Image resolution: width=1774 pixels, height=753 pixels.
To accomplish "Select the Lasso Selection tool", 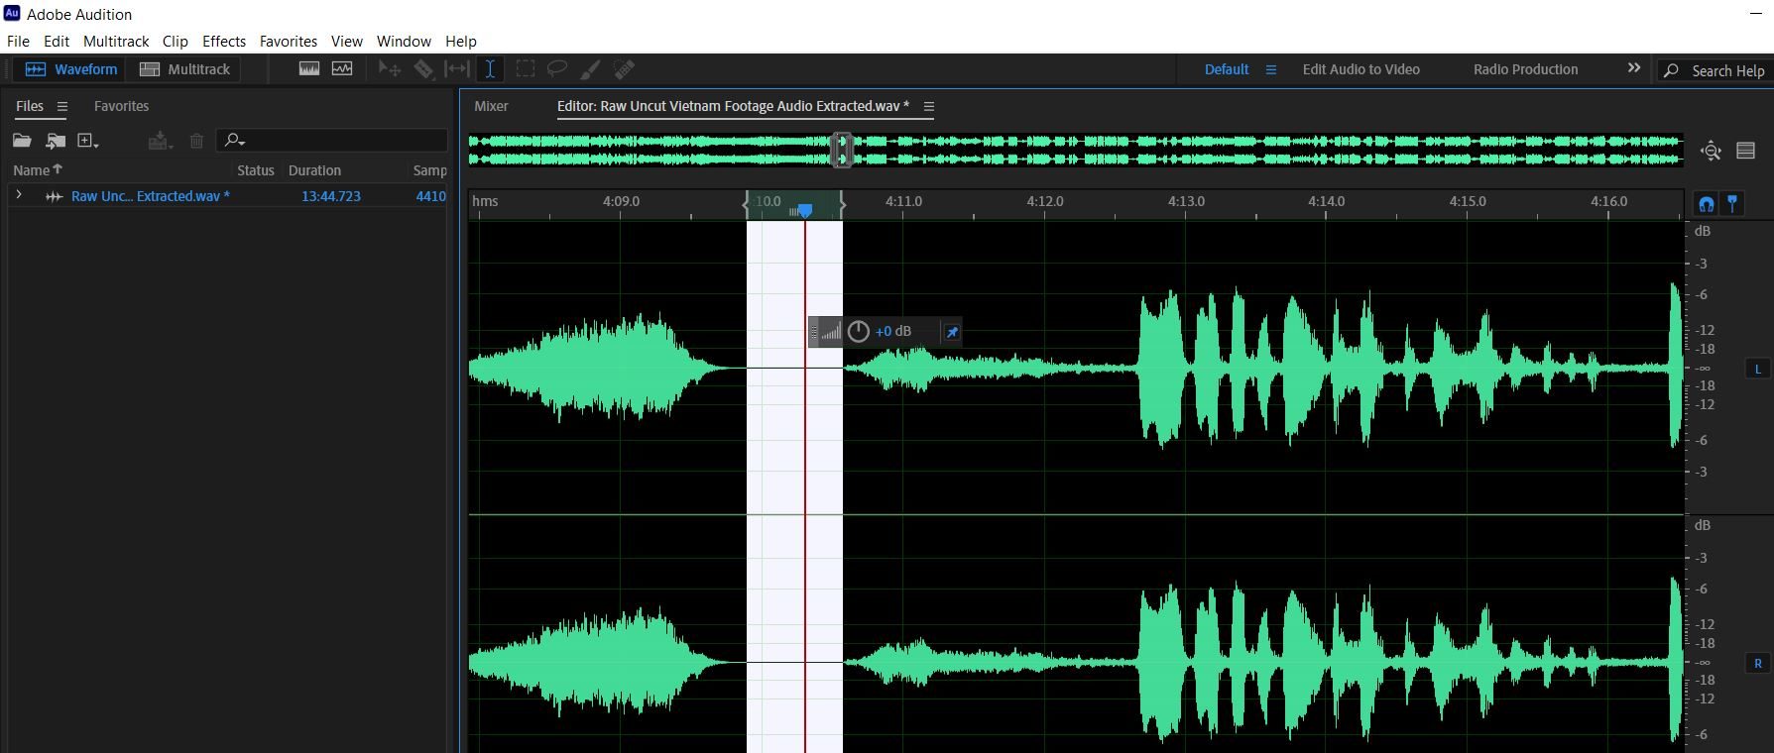I will coord(557,69).
